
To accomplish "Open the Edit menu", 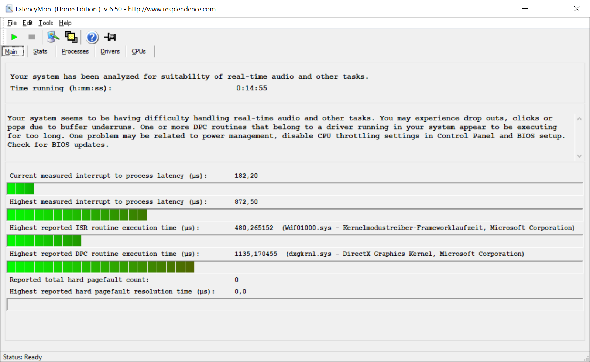I will [27, 23].
